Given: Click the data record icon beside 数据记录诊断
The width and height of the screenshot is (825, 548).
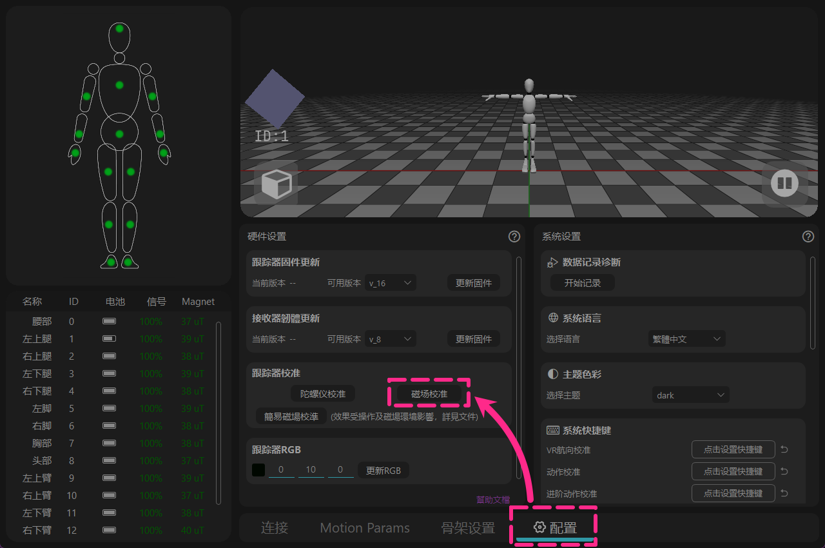Looking at the screenshot, I should (x=552, y=262).
